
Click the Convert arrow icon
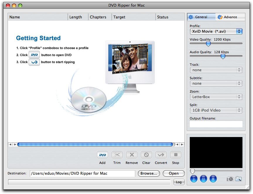(161, 155)
